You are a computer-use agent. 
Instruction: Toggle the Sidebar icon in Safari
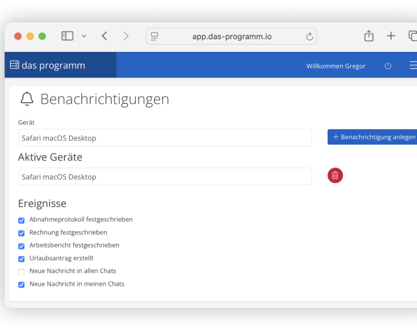tap(67, 36)
